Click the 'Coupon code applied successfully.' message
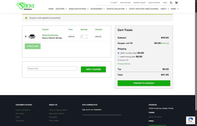Image resolution: width=197 pixels, height=126 pixels. pyautogui.click(x=45, y=18)
